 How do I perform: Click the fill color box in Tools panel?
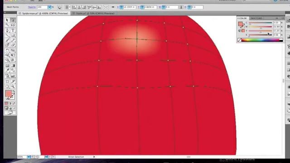point(8,94)
